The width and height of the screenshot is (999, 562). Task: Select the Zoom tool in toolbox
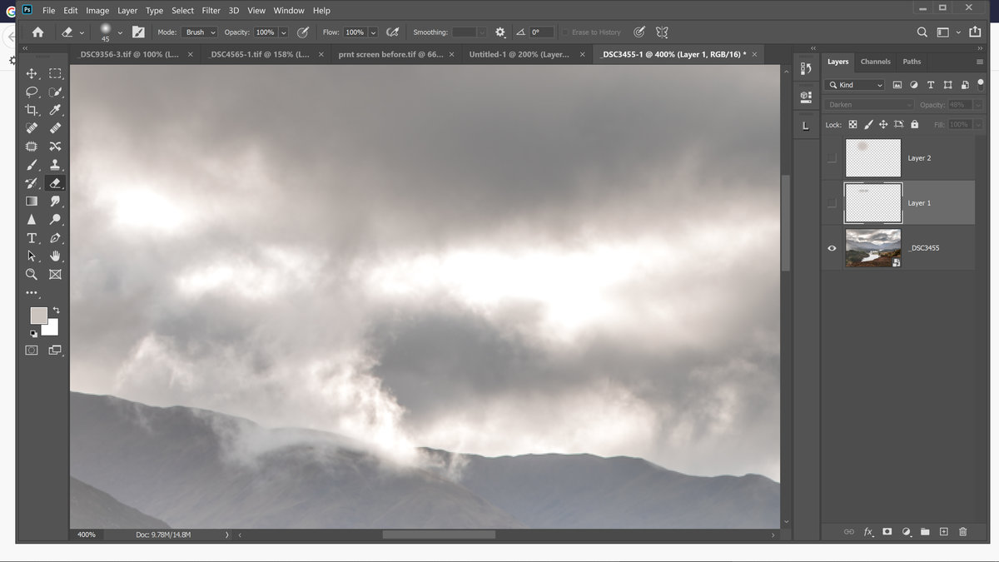pos(32,274)
